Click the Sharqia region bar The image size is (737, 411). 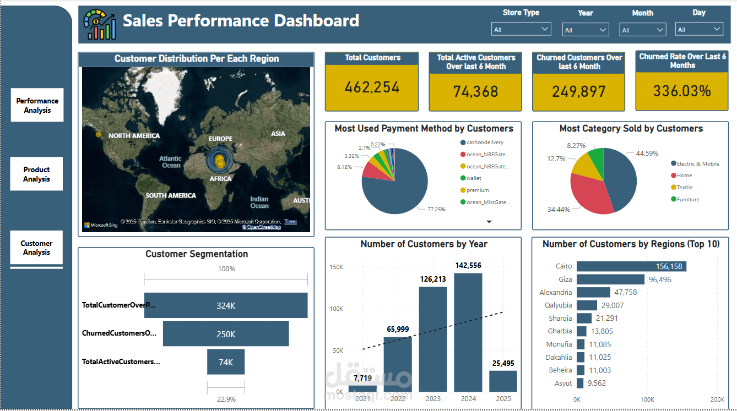584,318
